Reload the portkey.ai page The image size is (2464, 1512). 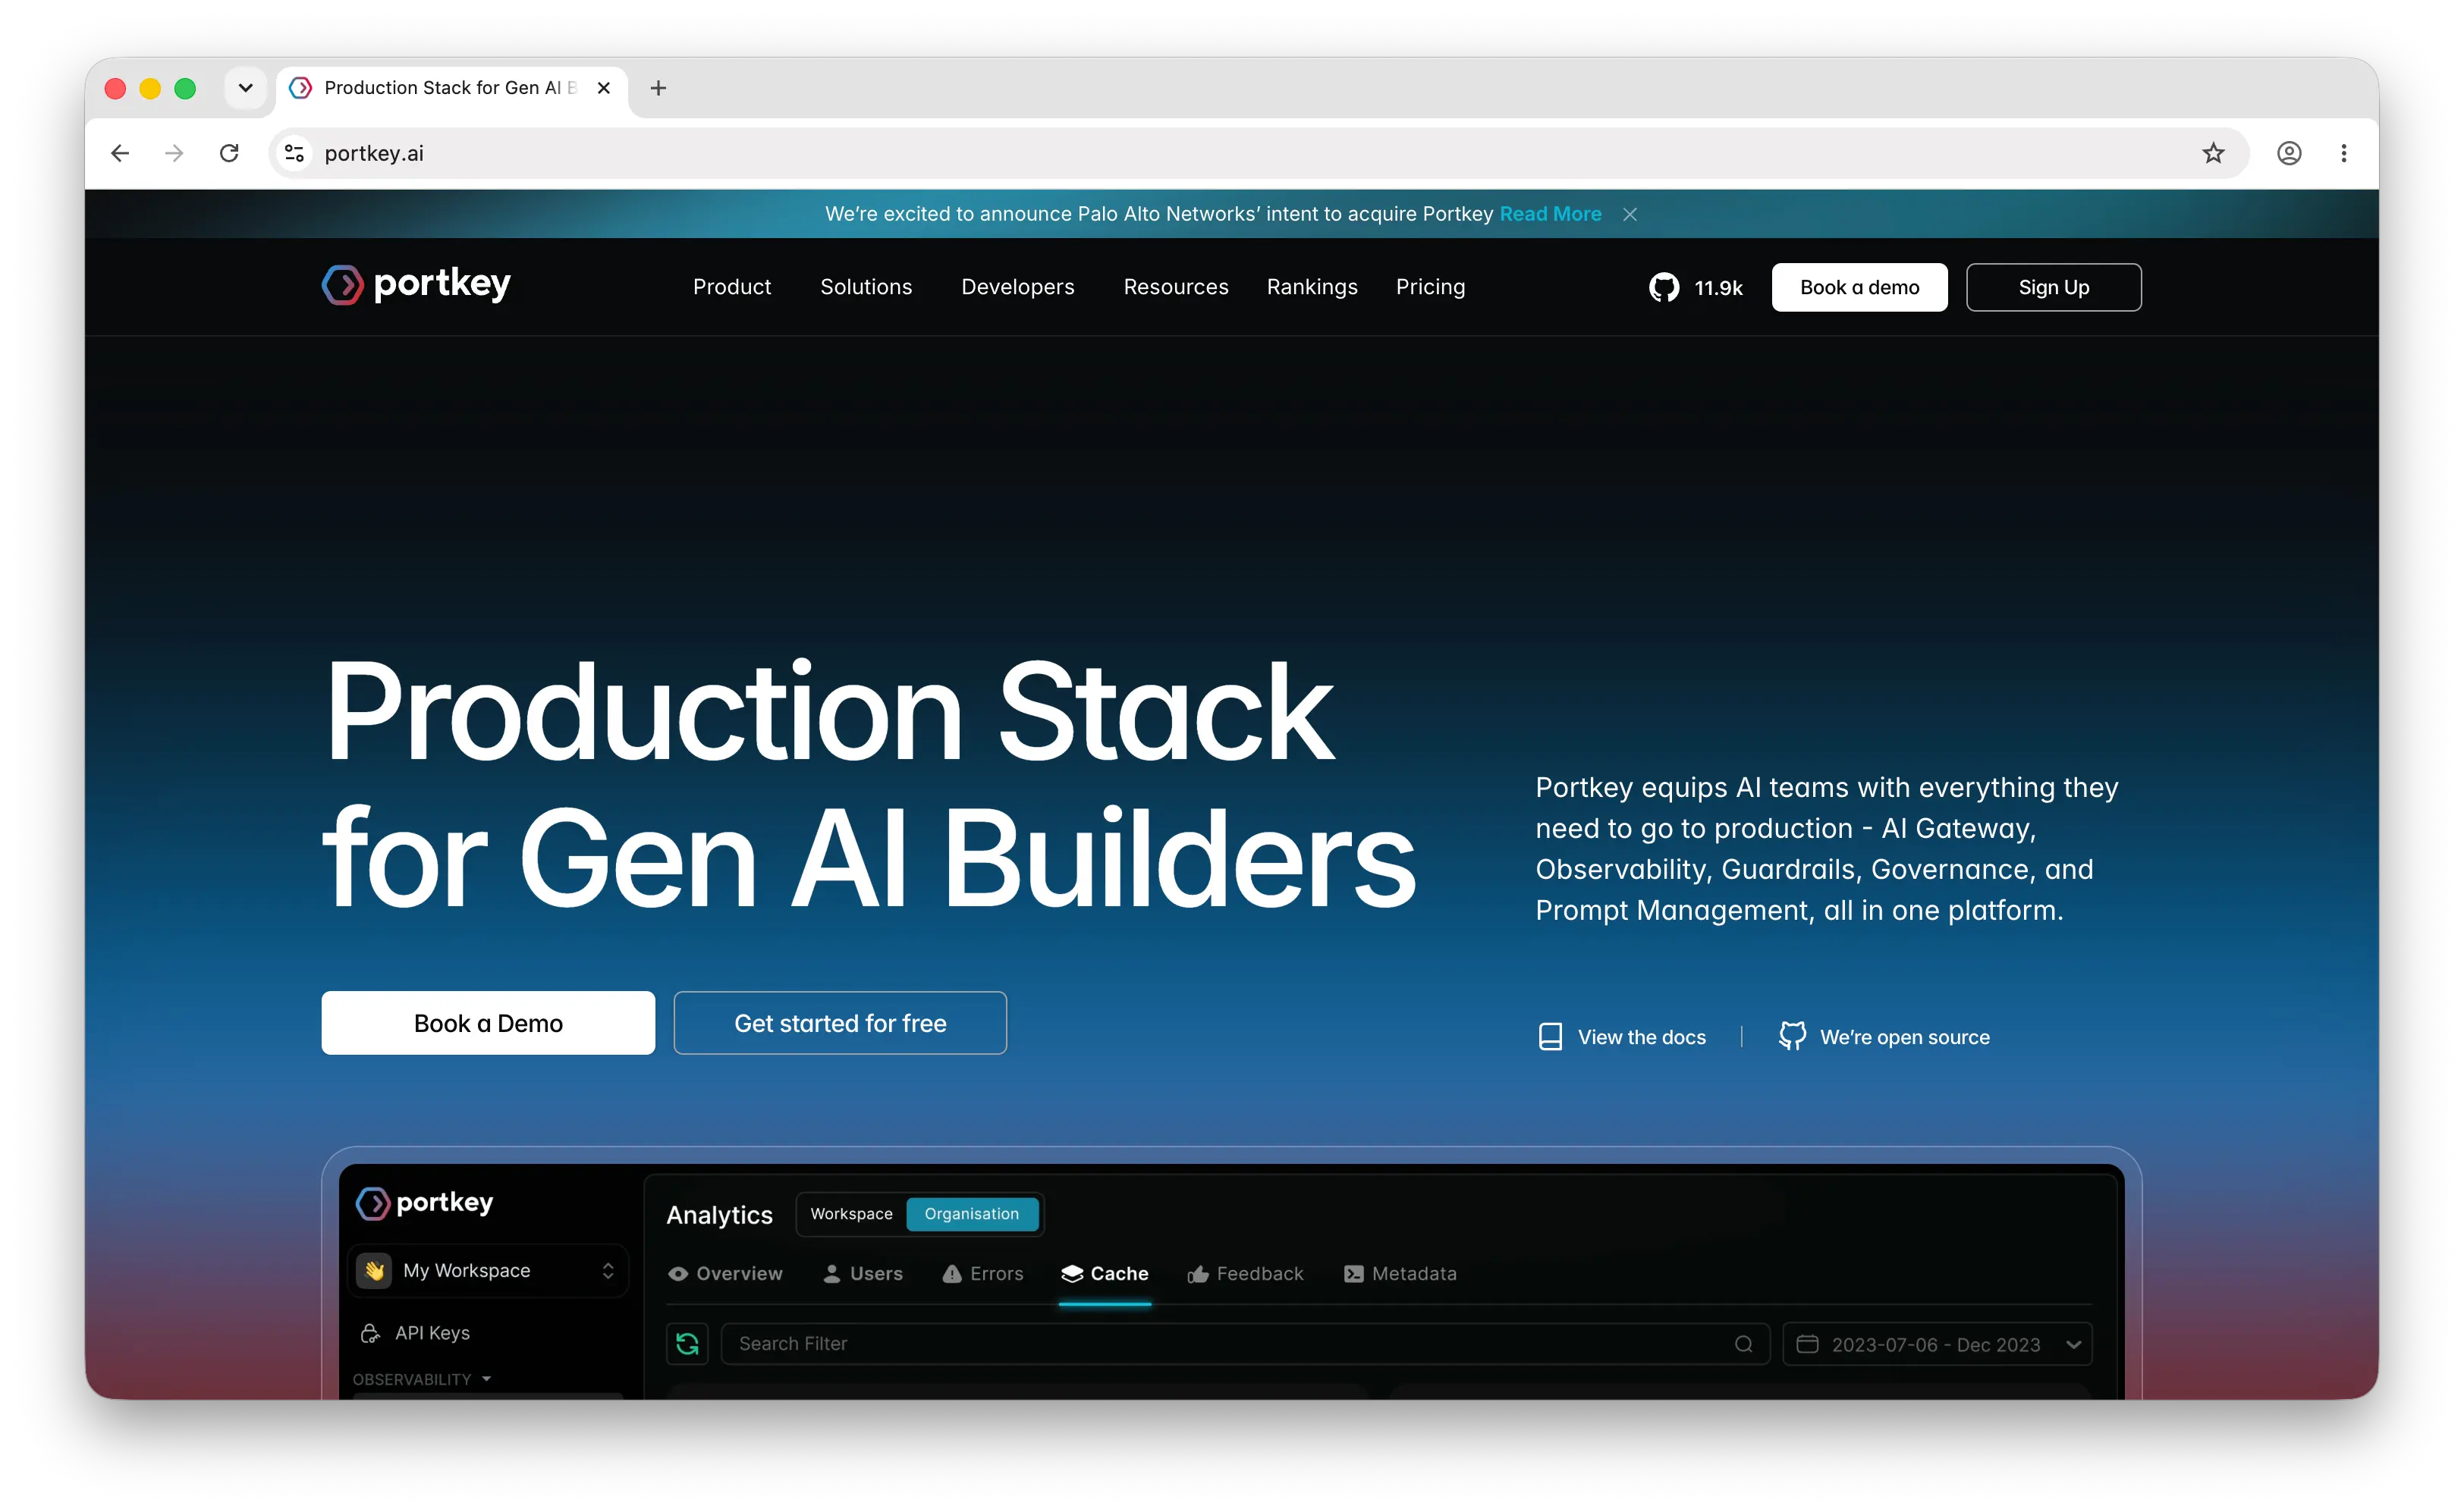229,153
